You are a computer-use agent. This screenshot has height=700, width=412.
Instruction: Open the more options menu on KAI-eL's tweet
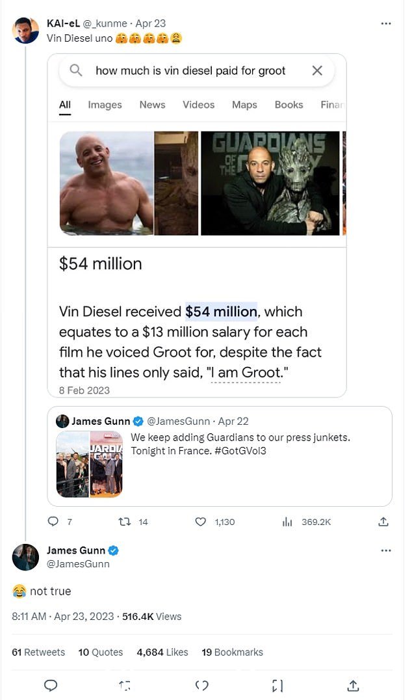(386, 23)
